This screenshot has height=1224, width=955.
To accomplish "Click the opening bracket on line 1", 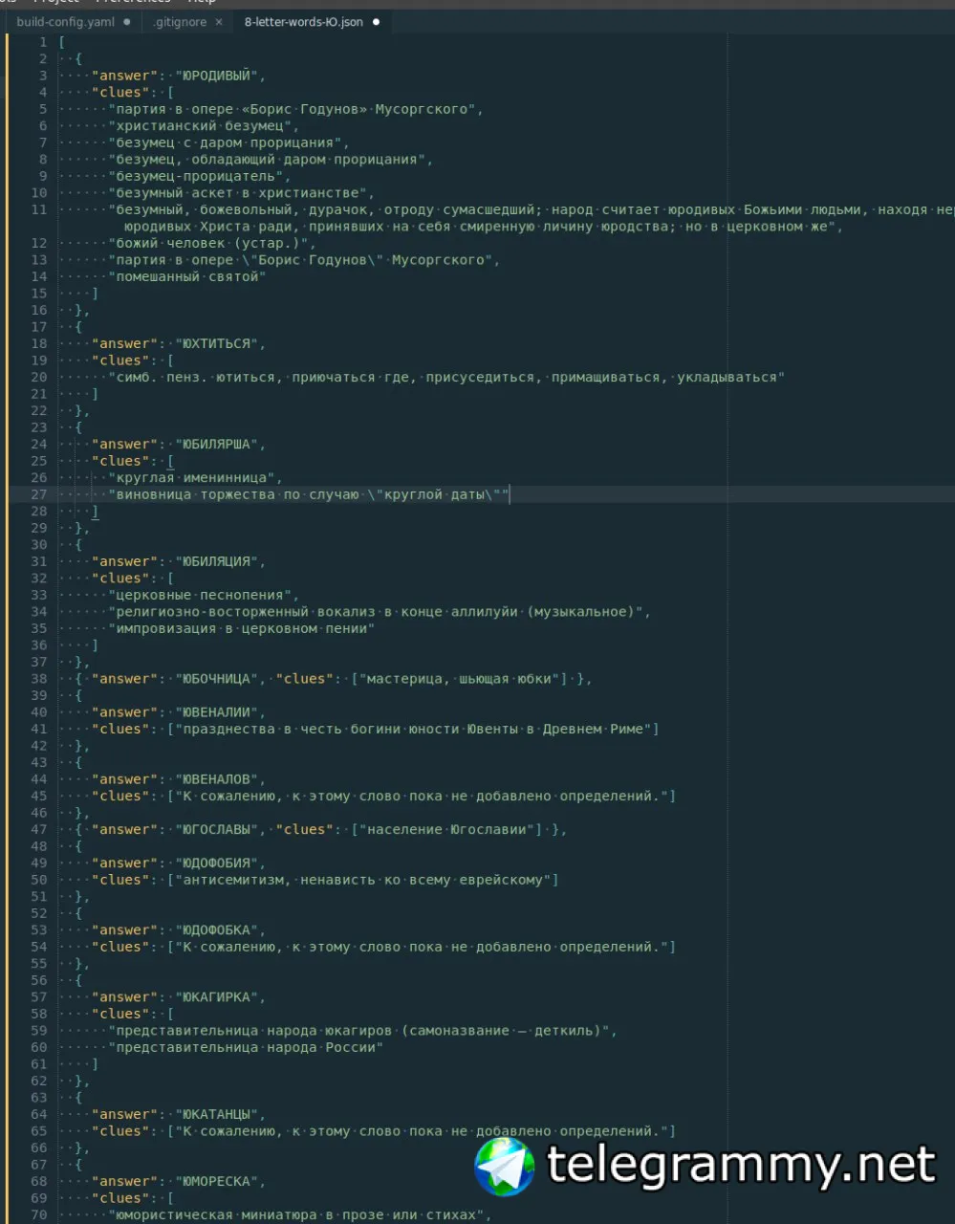I will pyautogui.click(x=62, y=42).
